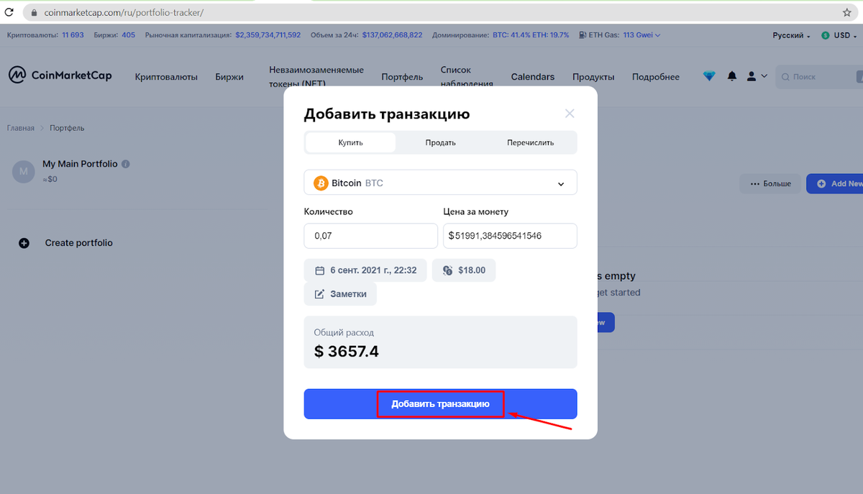Open the NFT tokens menu item
This screenshot has height=494, width=863.
point(316,77)
